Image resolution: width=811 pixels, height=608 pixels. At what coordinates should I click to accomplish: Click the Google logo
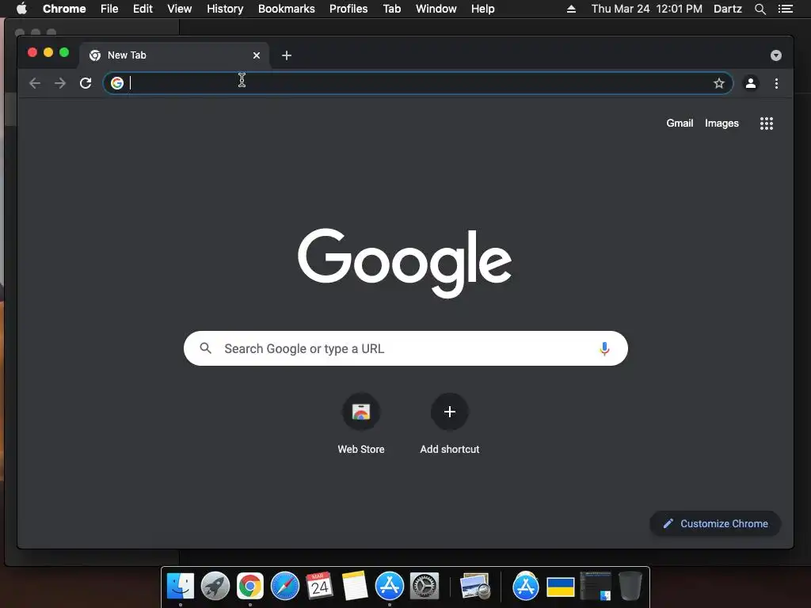[x=405, y=263]
